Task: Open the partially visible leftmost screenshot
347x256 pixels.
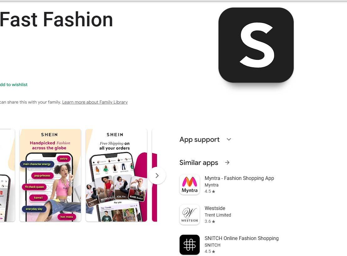Action: pyautogui.click(x=7, y=175)
